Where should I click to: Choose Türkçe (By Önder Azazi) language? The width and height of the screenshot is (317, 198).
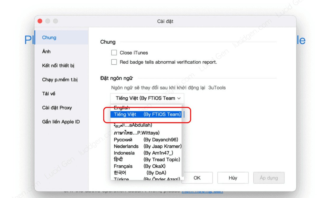(x=146, y=179)
